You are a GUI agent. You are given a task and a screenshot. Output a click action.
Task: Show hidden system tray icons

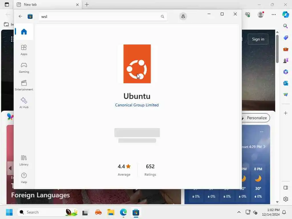click(x=239, y=212)
